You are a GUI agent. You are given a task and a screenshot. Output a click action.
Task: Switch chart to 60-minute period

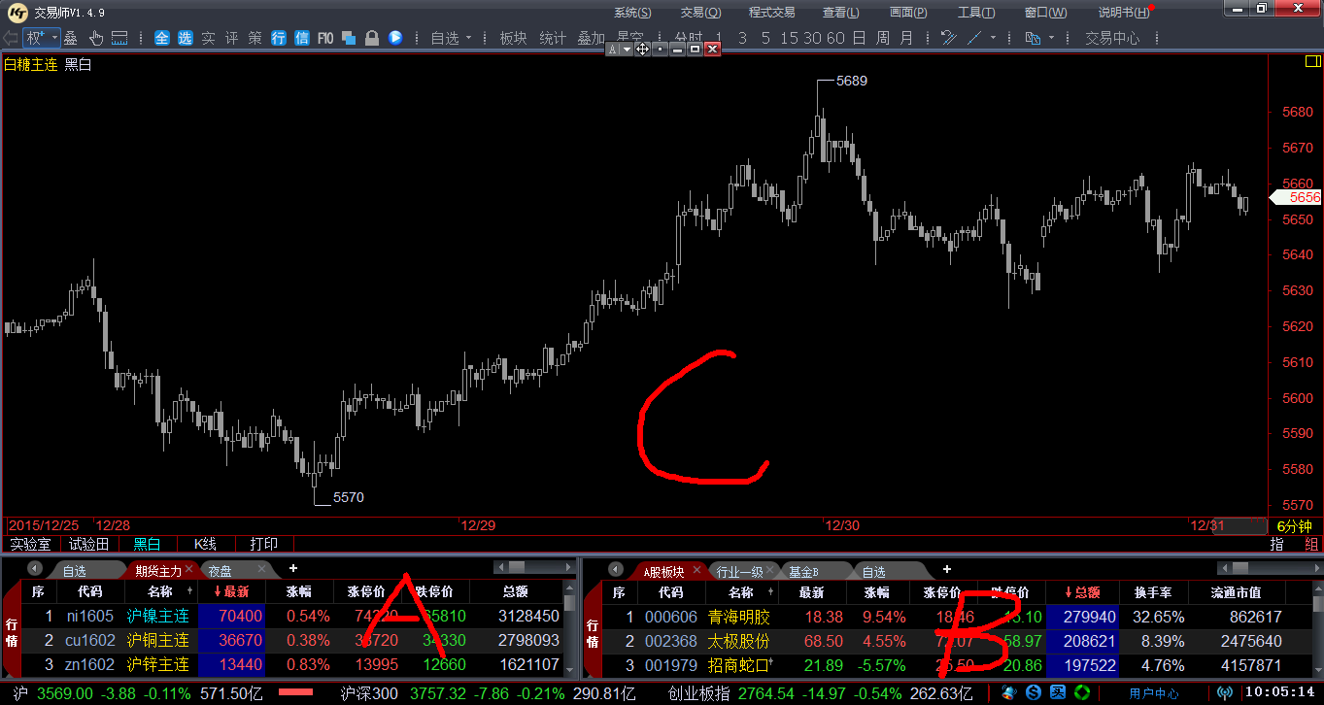pos(834,38)
